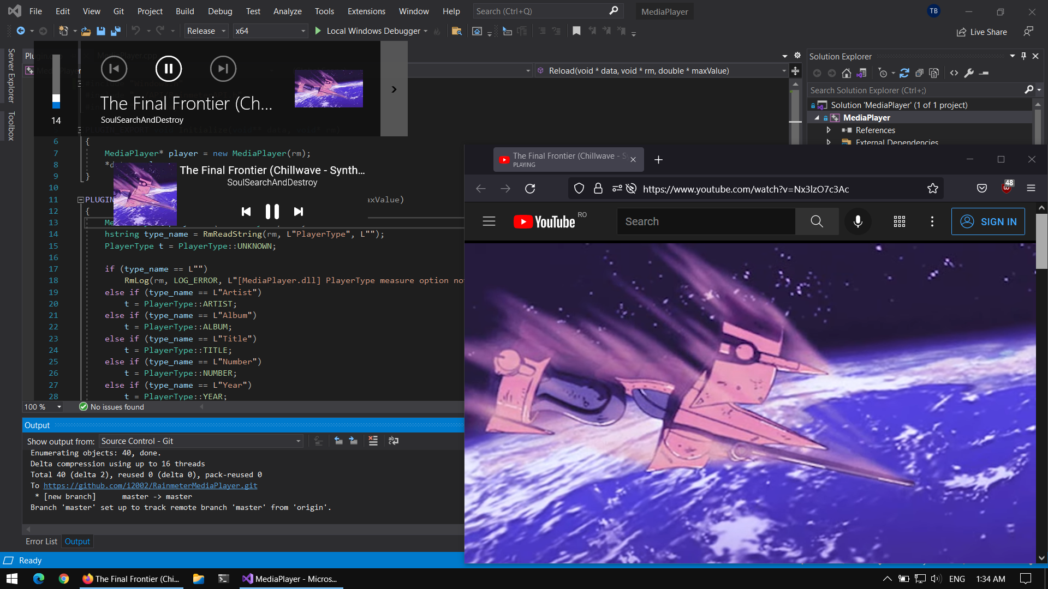Click Sync with Active Document icon
The height and width of the screenshot is (589, 1048).
904,73
